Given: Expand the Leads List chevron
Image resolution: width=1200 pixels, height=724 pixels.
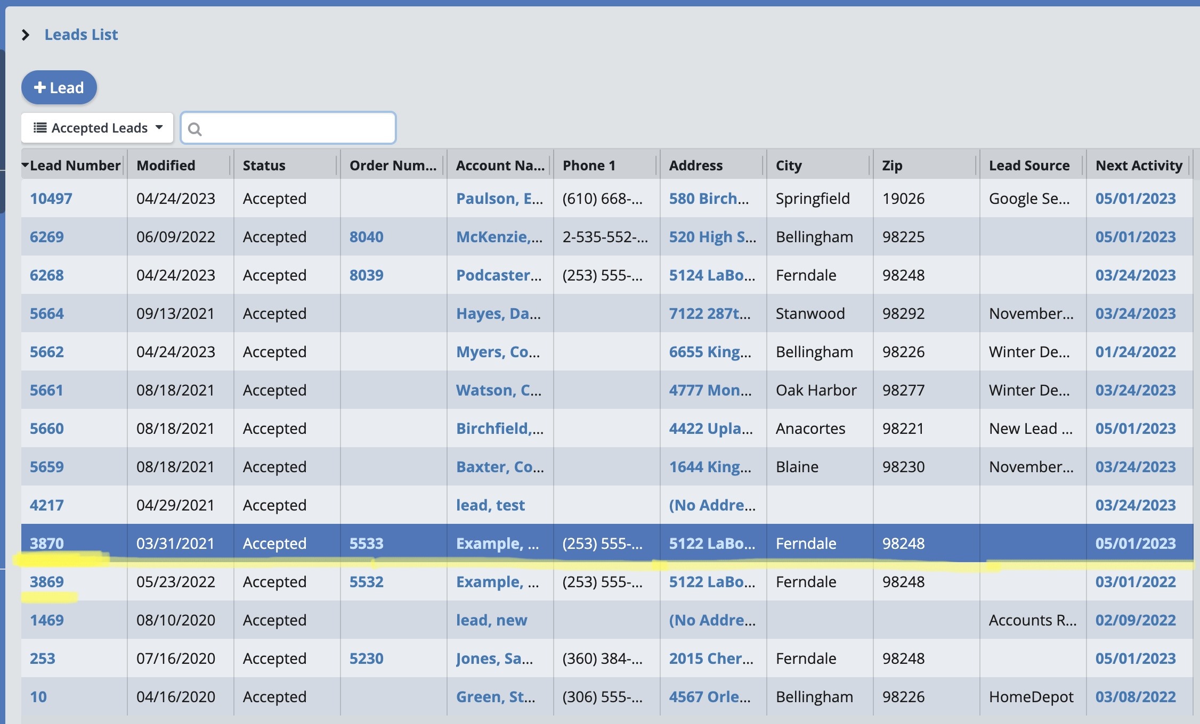Looking at the screenshot, I should point(25,35).
